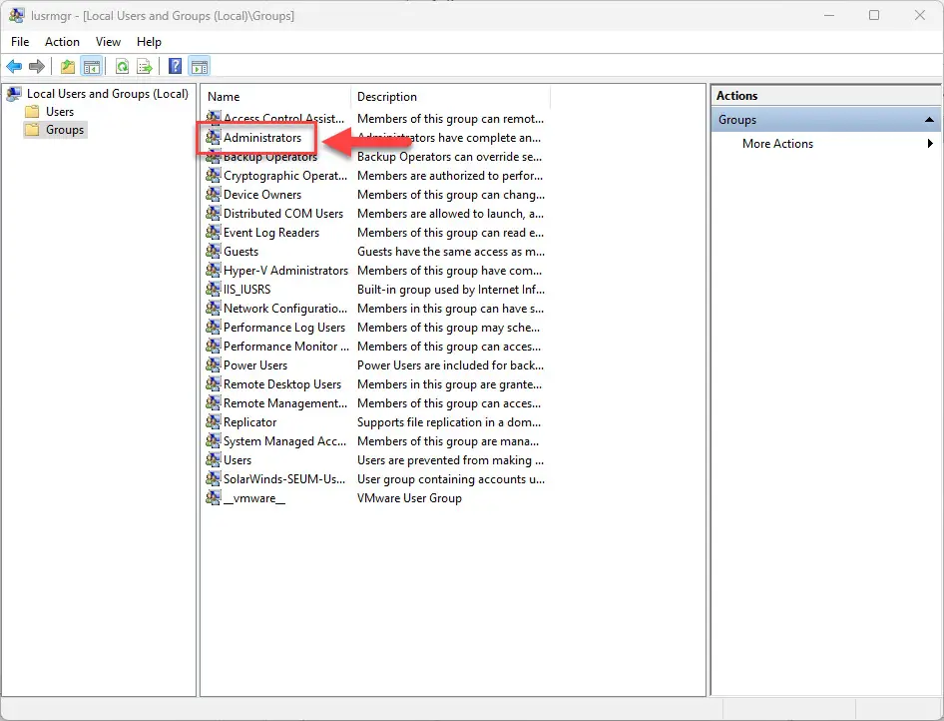Screen dimensions: 944x721
Task: Click the Replicator group icon
Action: (x=213, y=421)
